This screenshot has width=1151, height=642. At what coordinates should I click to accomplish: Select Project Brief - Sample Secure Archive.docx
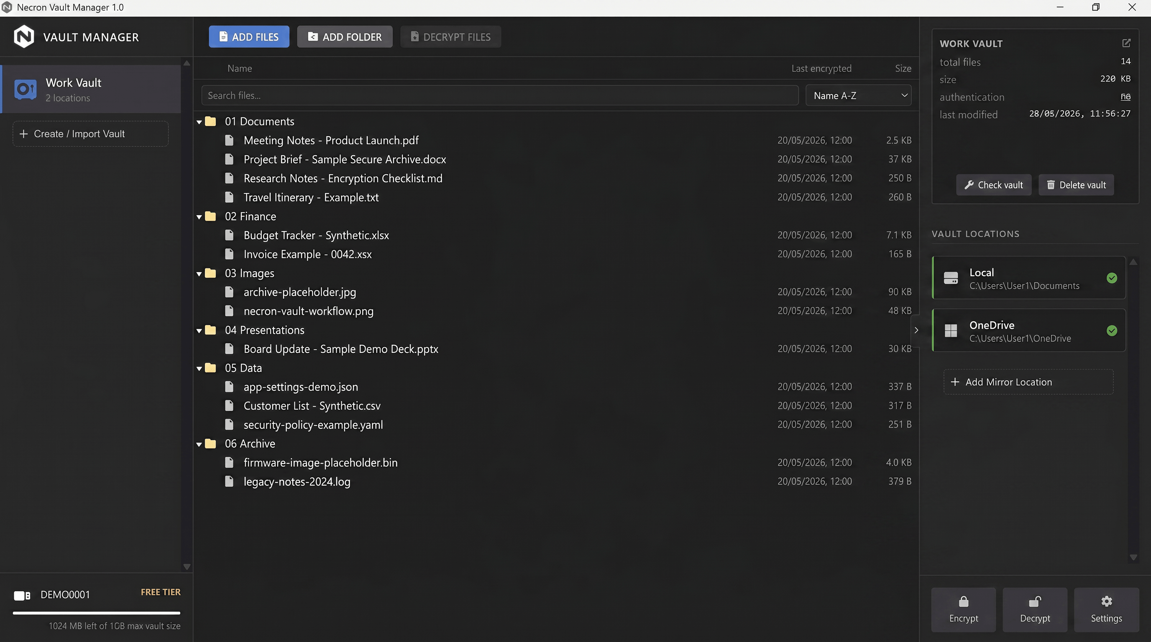pos(556,159)
